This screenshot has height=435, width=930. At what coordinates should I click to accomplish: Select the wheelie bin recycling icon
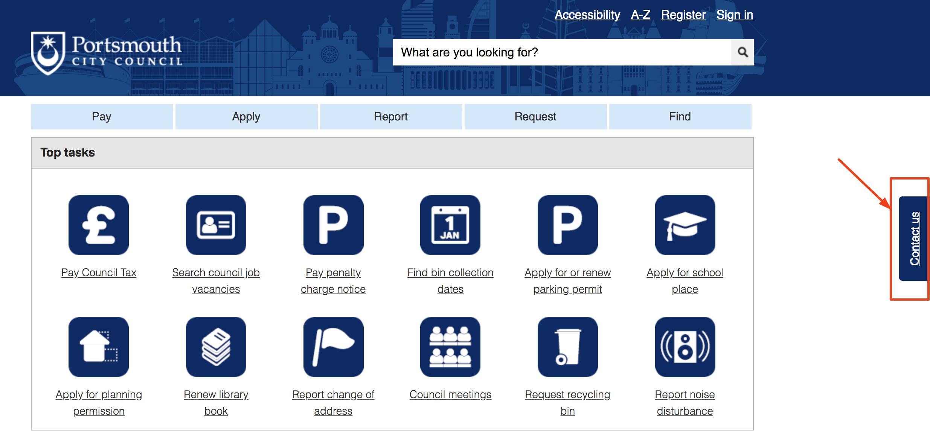click(x=567, y=347)
